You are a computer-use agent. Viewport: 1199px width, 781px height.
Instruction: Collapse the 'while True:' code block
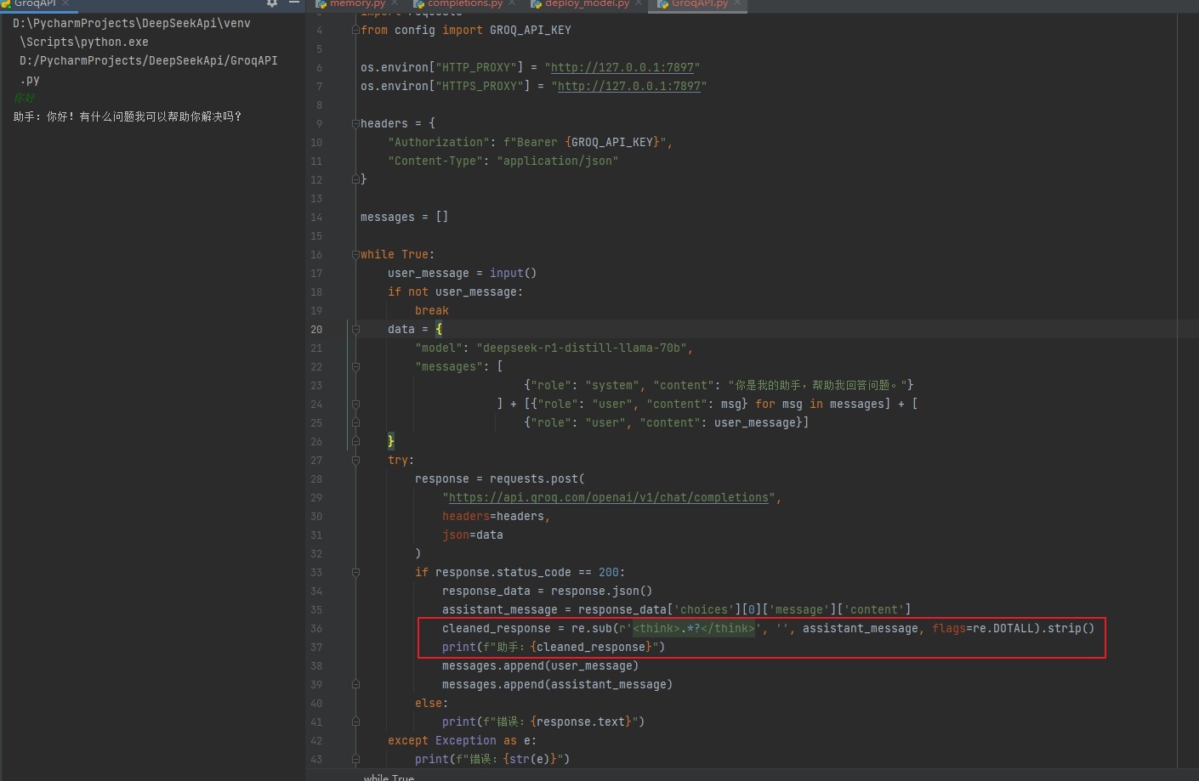355,255
